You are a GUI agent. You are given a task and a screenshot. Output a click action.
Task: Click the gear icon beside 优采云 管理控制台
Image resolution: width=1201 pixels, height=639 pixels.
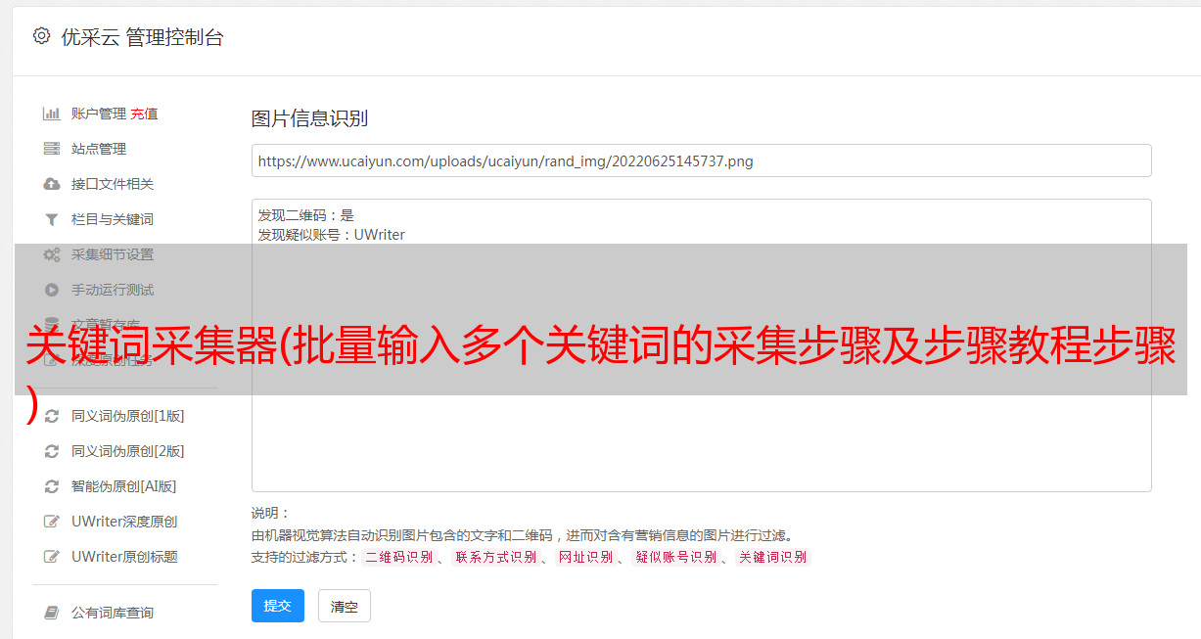[41, 36]
